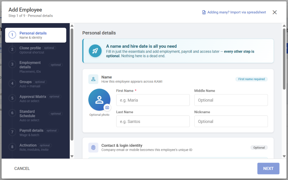The width and height of the screenshot is (288, 180).
Task: Click the First Name input field
Action: [153, 100]
